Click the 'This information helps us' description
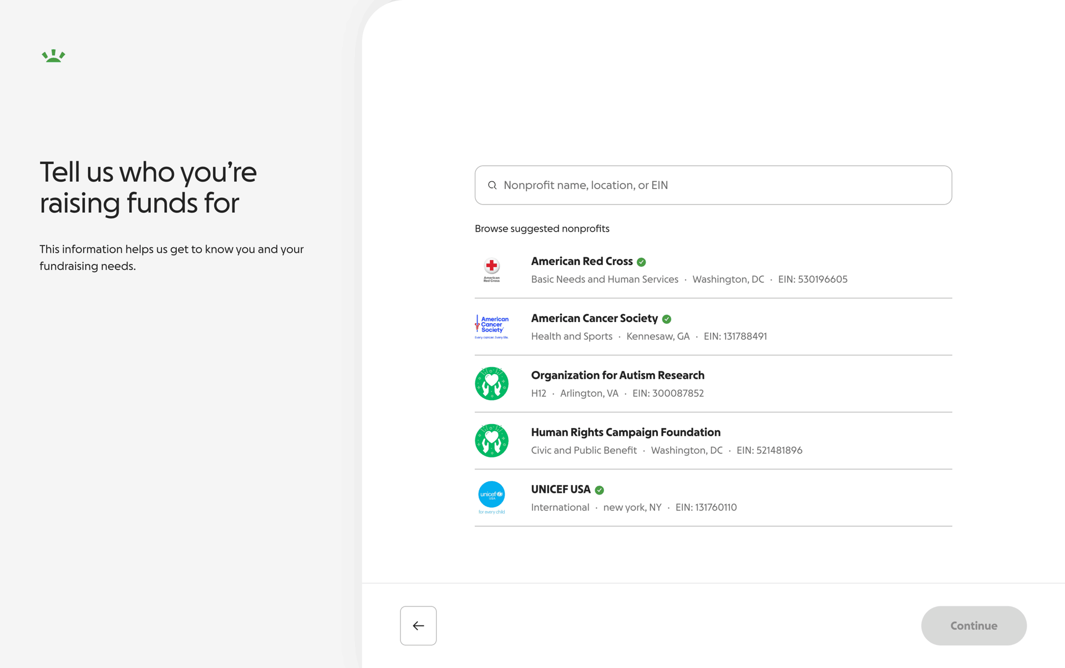This screenshot has width=1065, height=668. (171, 258)
